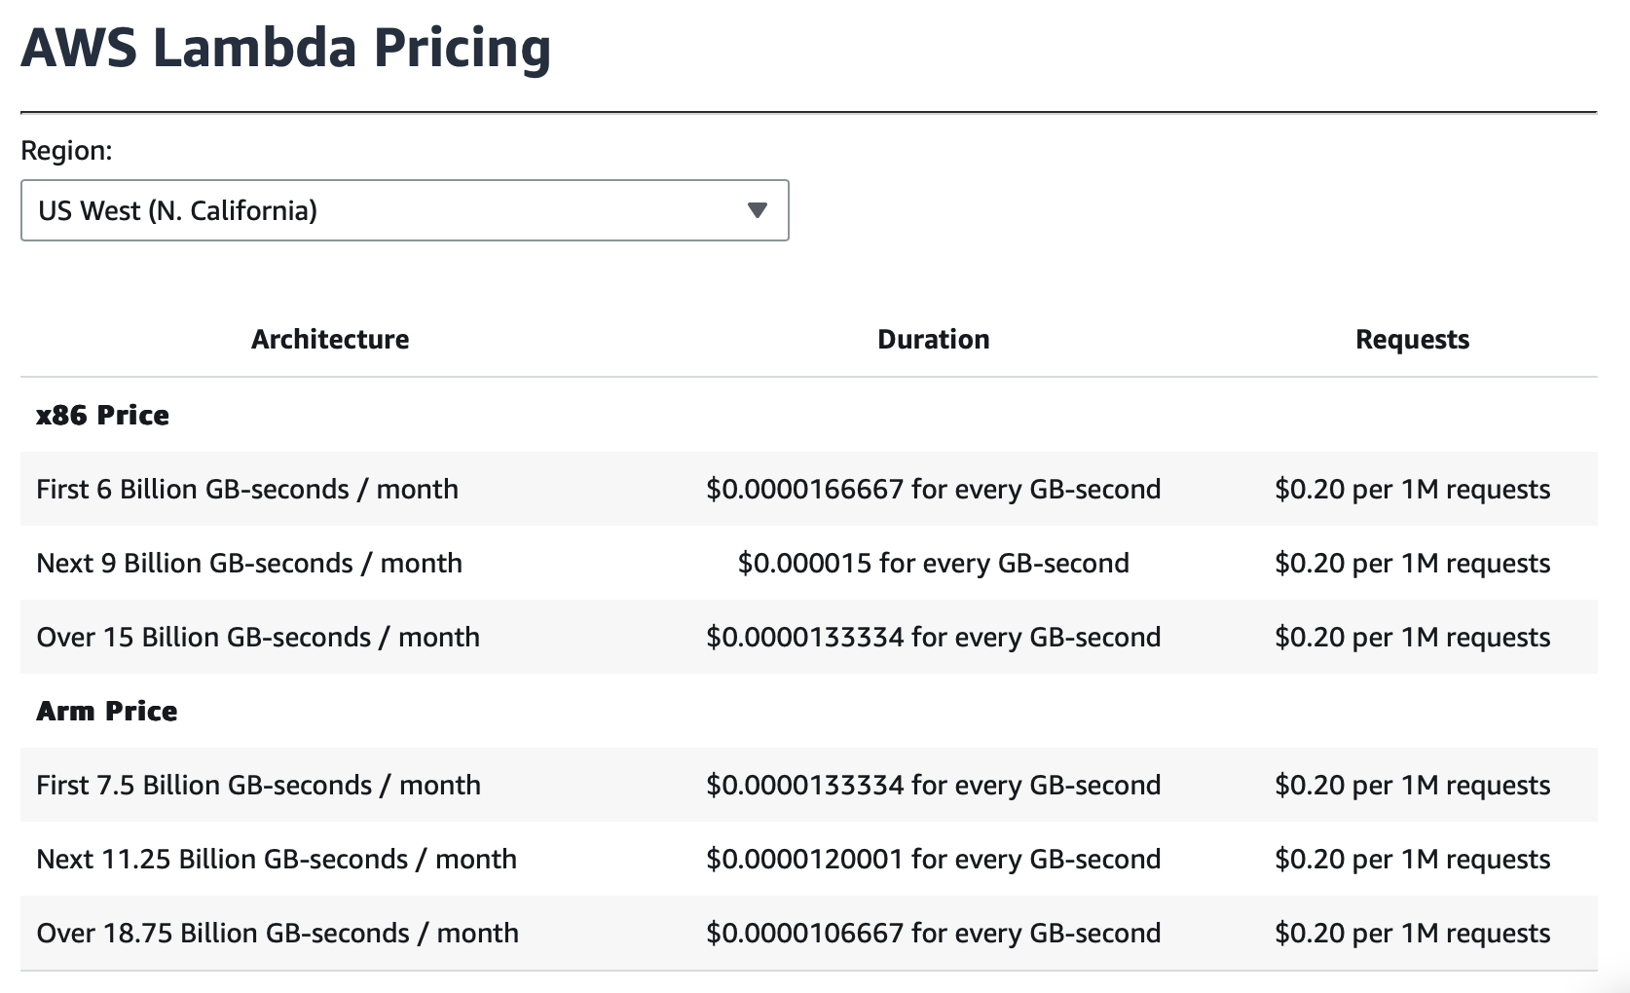Select Arm First 7.5 Billion duration price $0.0000133334
1630x993 pixels.
click(x=933, y=785)
